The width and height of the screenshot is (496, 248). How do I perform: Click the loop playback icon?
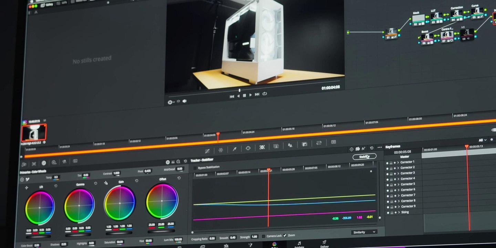[x=265, y=94]
